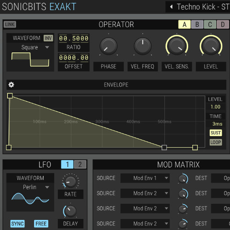Click the envelope LEVEL value 1.00
The height and width of the screenshot is (230, 230).
(x=215, y=107)
